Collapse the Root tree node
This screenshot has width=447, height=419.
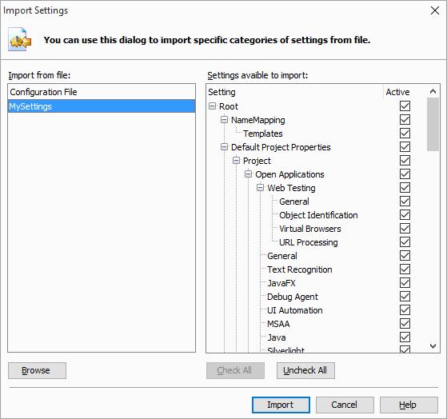pyautogui.click(x=213, y=106)
